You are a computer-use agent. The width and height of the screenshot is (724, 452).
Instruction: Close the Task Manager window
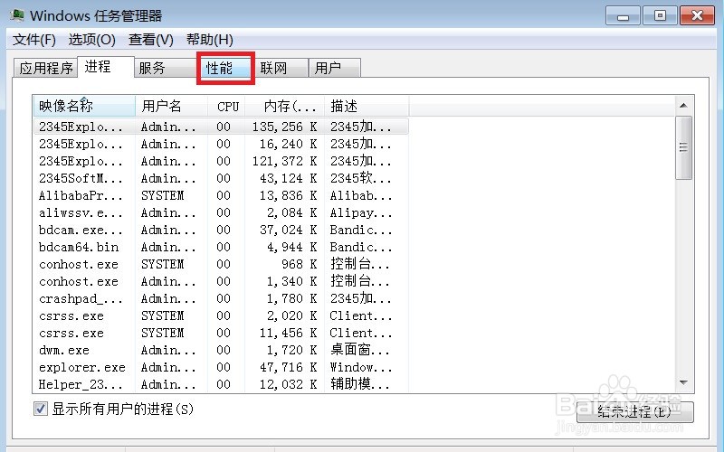coord(697,16)
